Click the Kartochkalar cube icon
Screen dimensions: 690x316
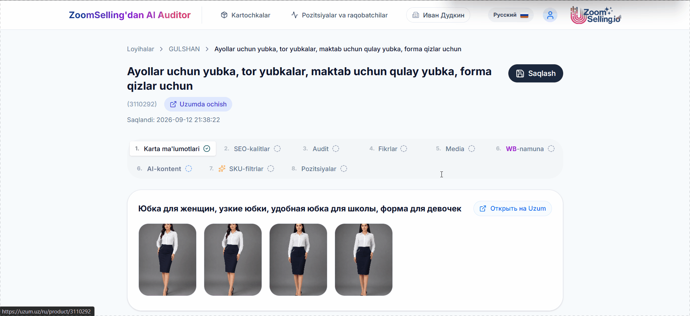click(x=224, y=15)
